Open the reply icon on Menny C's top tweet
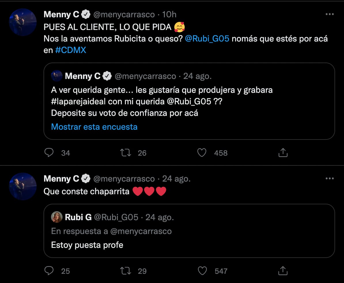The height and width of the screenshot is (283, 344). coord(49,153)
